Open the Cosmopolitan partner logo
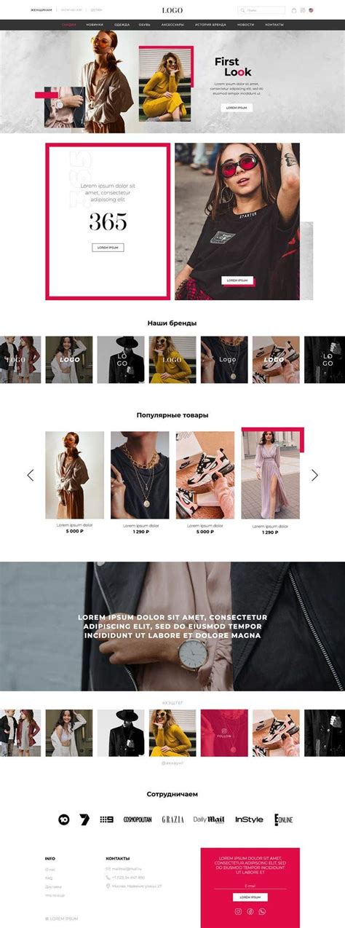 pos(138,819)
